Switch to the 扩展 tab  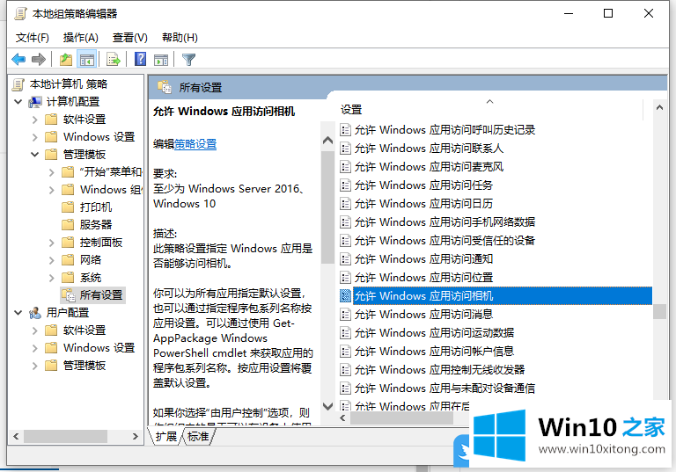coord(166,436)
